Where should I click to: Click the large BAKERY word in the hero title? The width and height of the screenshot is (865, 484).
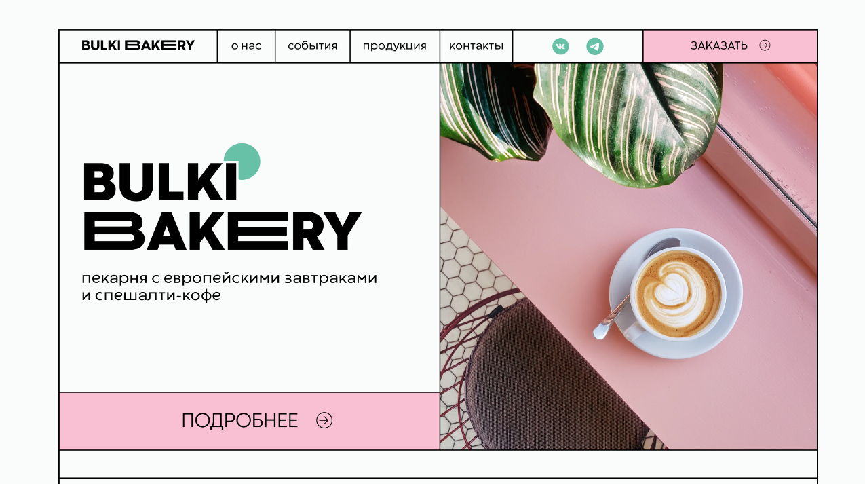(222, 231)
